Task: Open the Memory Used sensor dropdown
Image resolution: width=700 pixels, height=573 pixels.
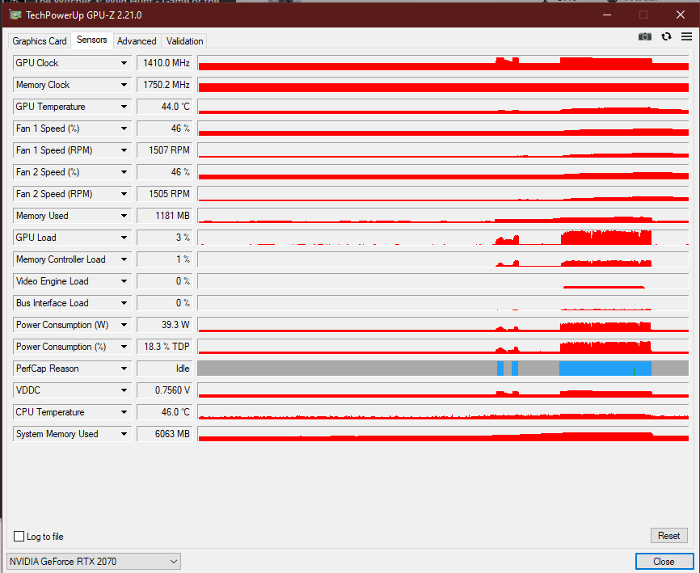Action: tap(124, 216)
